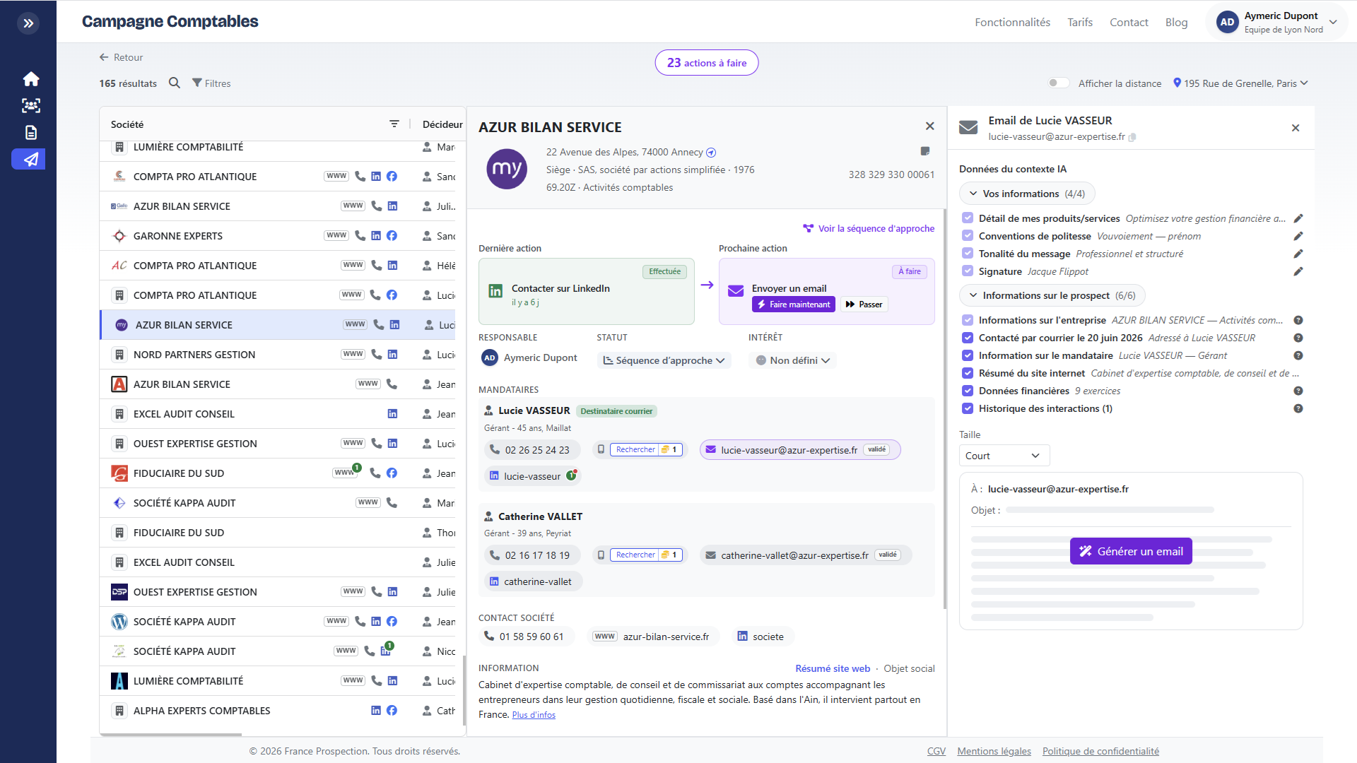This screenshot has height=763, width=1357.
Task: Open the document icon in sidebar
Action: (x=30, y=132)
